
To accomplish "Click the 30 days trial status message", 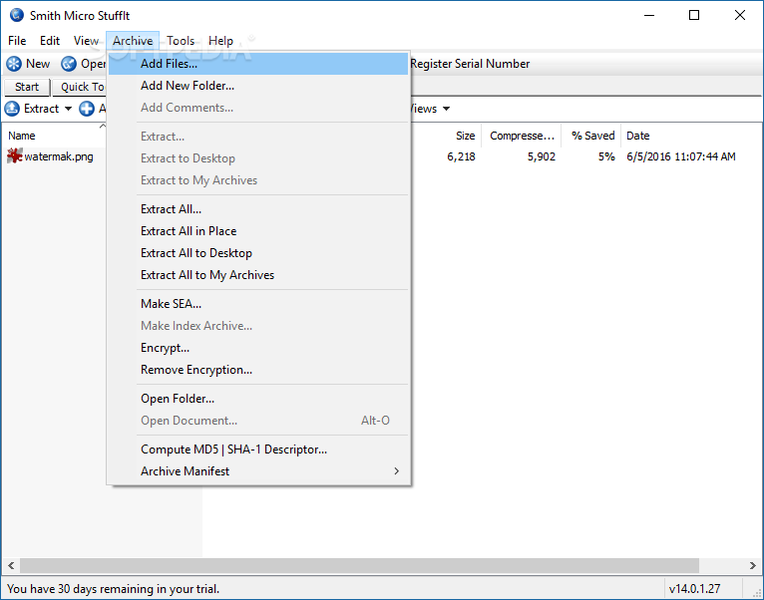I will point(113,589).
